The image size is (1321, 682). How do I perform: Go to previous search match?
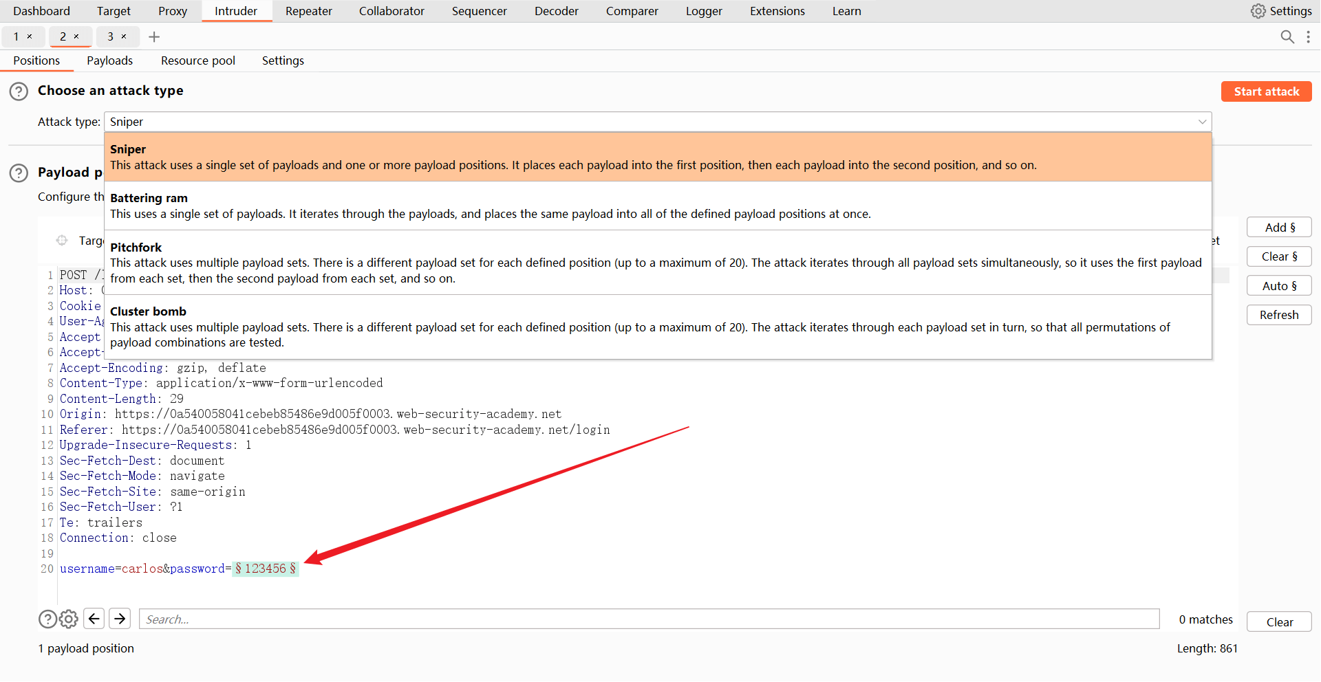pos(94,619)
